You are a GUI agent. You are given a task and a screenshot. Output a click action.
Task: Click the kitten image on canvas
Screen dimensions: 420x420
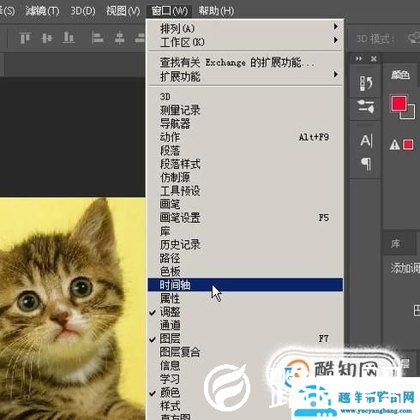pyautogui.click(x=72, y=309)
